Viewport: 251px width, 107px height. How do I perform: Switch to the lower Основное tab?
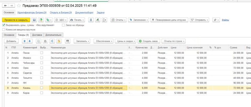[x=9, y=35]
